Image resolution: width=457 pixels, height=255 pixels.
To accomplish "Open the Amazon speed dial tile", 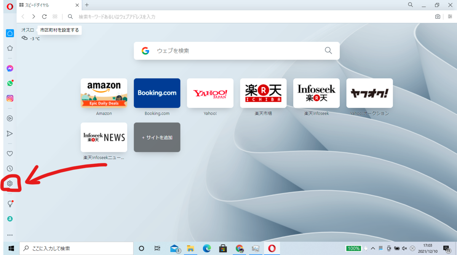I will [104, 93].
